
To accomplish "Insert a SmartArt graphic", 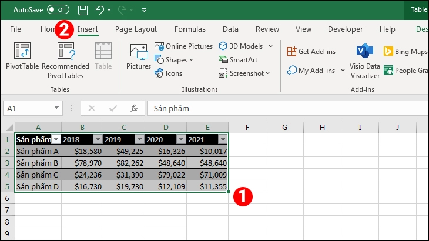I will (x=238, y=59).
